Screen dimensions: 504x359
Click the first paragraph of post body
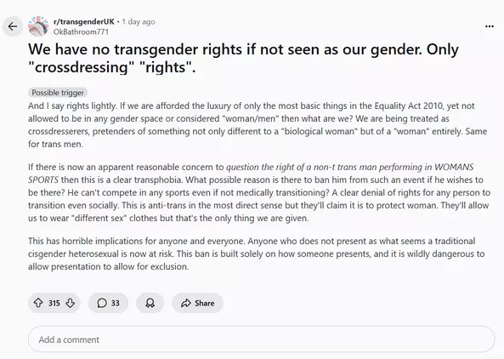pos(258,125)
